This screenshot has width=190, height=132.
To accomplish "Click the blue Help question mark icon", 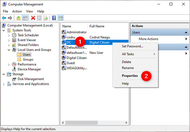I will [54, 18].
